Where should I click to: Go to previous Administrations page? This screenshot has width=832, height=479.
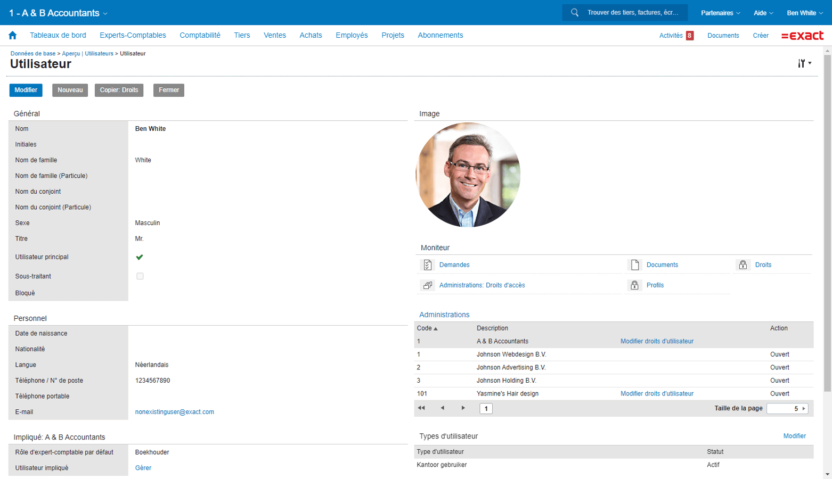[442, 408]
